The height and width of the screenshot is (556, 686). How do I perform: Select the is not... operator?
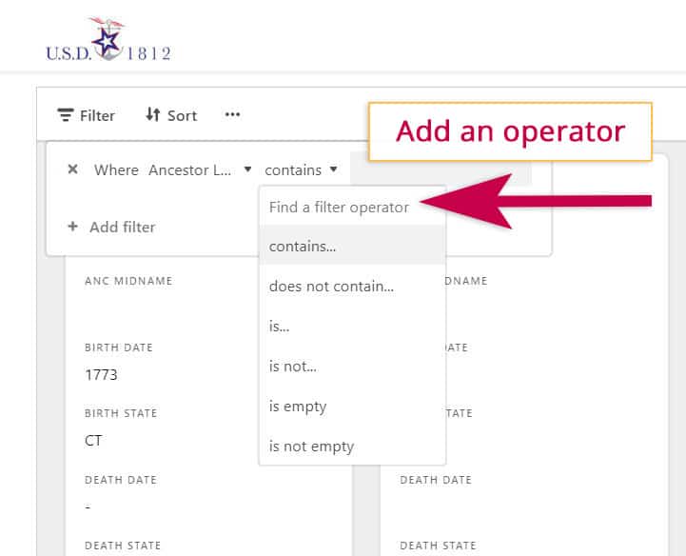[352, 366]
